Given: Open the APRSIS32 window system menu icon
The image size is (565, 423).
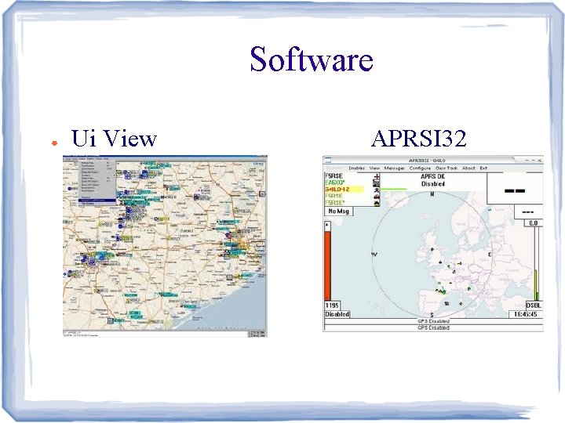Looking at the screenshot, I should pos(328,160).
